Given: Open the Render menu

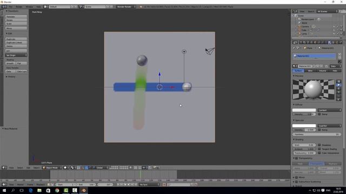Looking at the screenshot, I should tap(19, 7).
